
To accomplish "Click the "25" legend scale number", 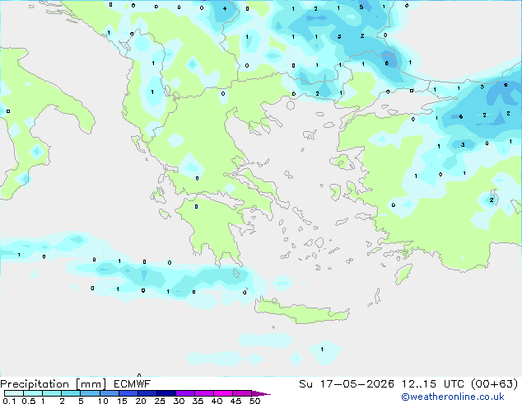I will click(160, 401).
